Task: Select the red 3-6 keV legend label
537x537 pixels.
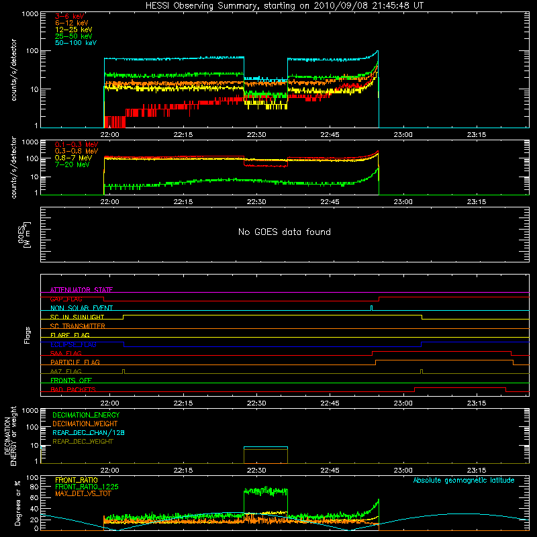Action: (x=70, y=16)
